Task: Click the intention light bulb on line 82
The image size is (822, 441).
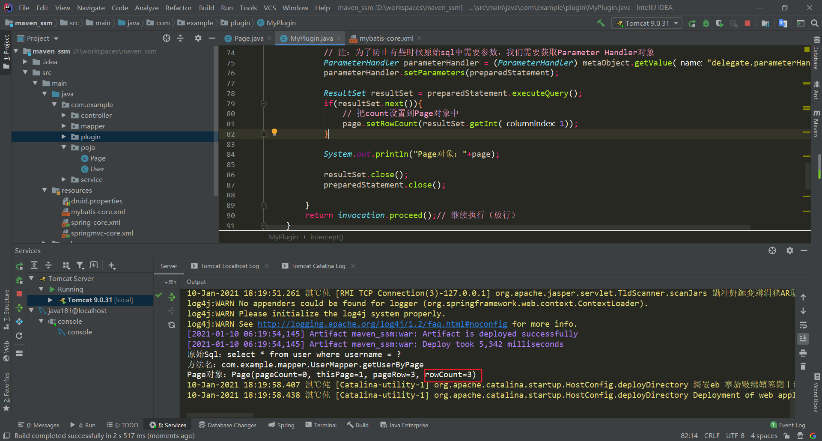Action: click(x=274, y=132)
